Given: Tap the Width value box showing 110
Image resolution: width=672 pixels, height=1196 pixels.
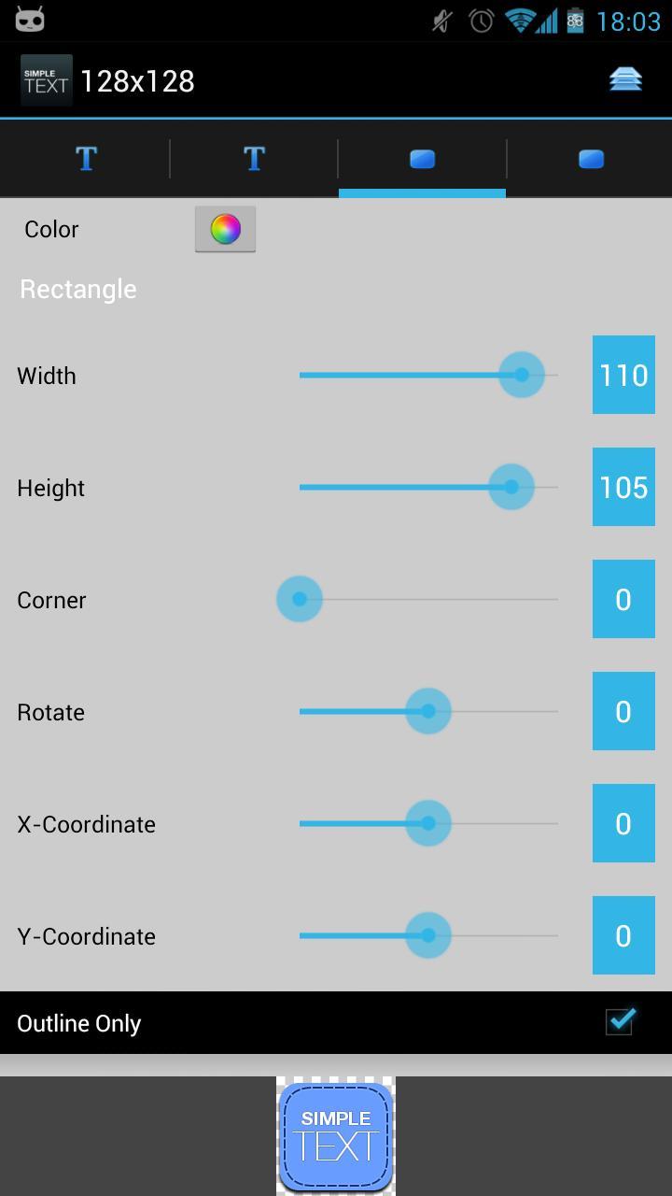Looking at the screenshot, I should click(623, 375).
